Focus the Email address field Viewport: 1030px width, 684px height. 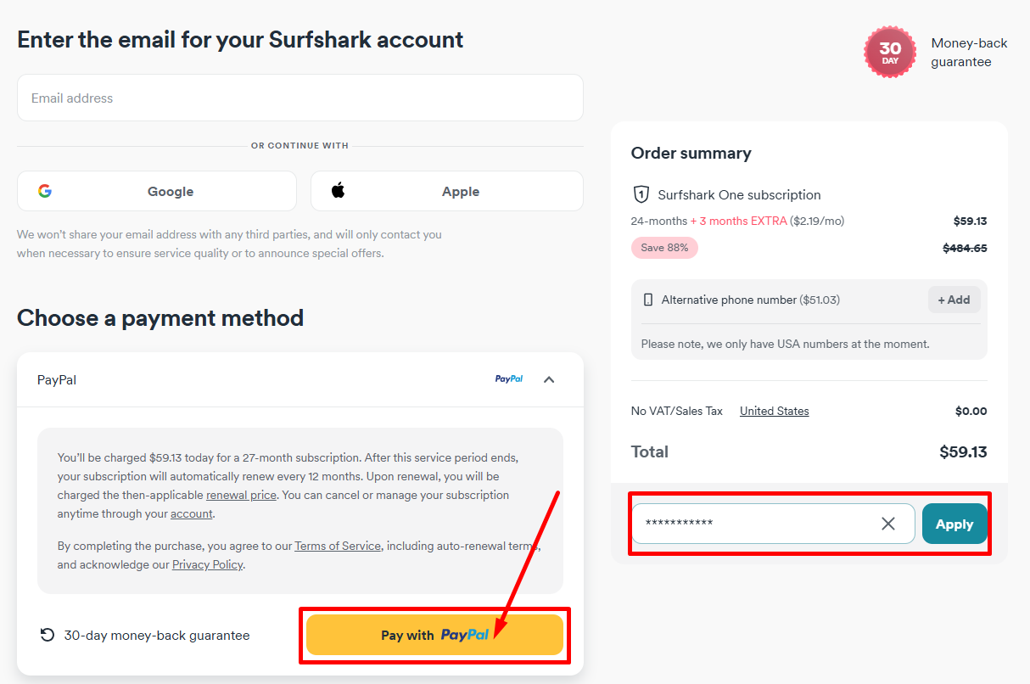pyautogui.click(x=299, y=98)
